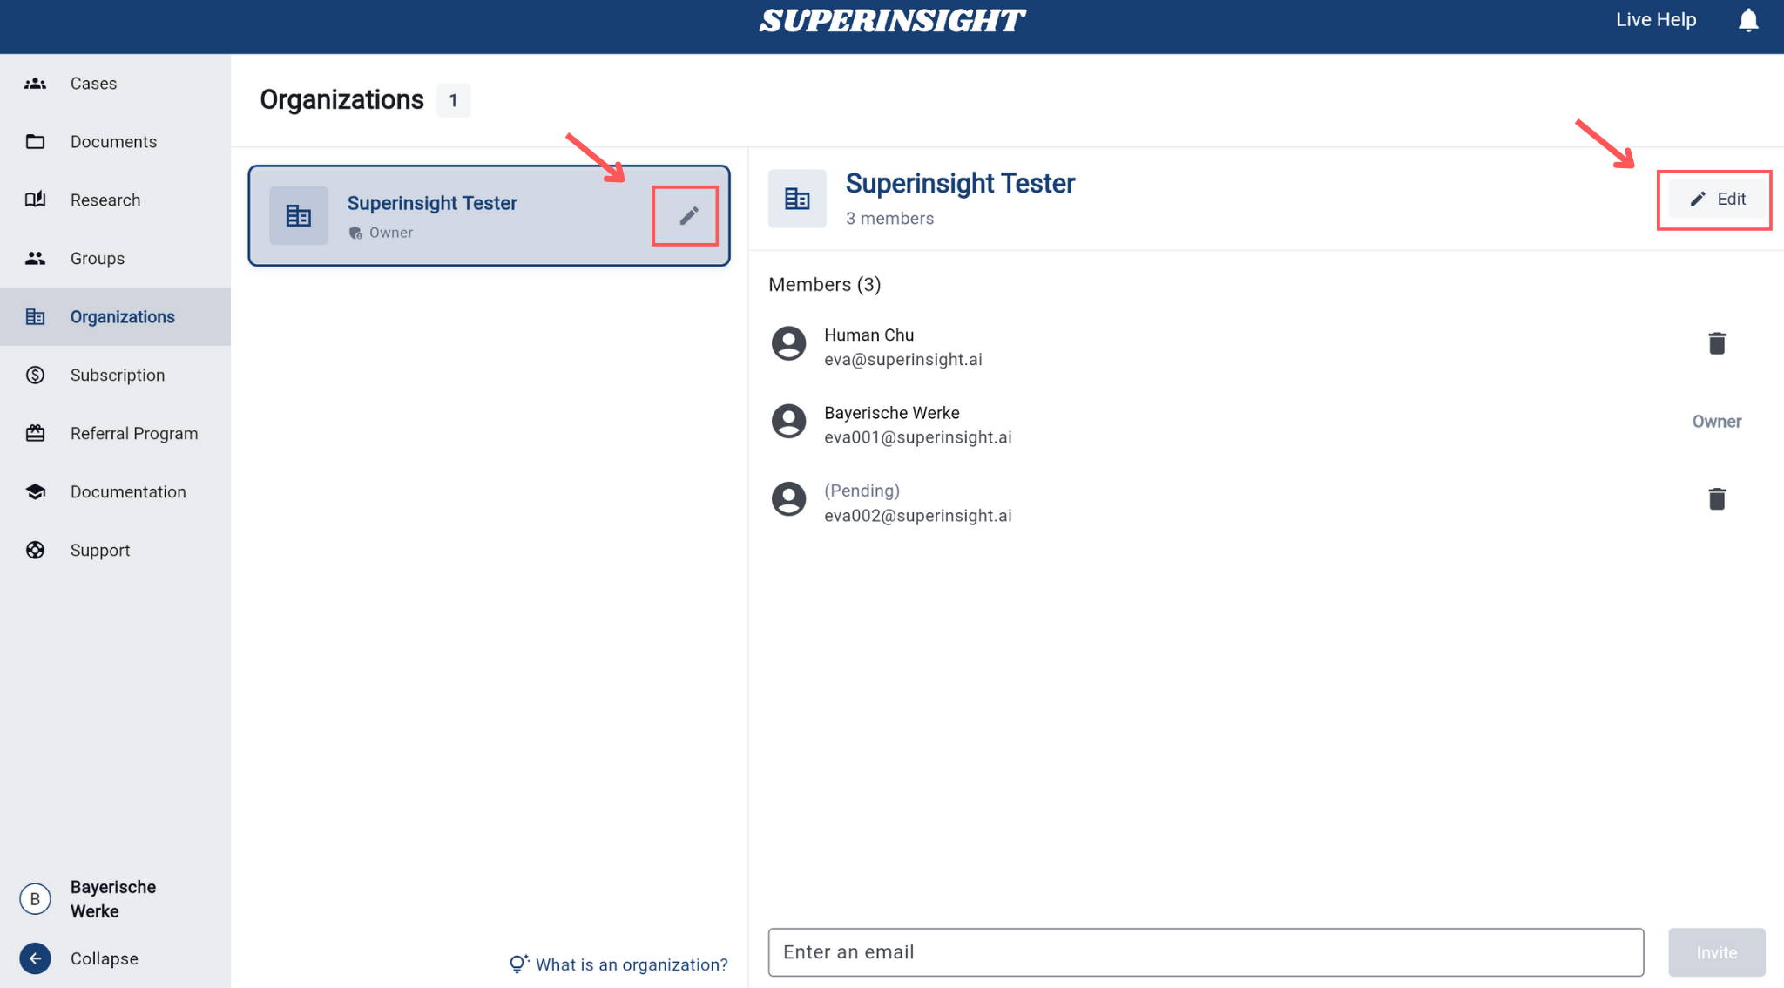Click 'Members (3)' heading
Screen dimensions: 1784x988
pos(824,285)
